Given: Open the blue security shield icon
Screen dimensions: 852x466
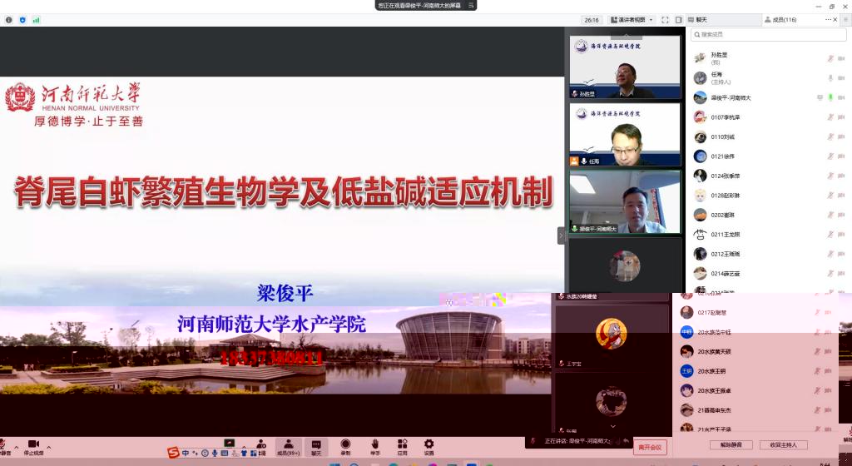Looking at the screenshot, I should pyautogui.click(x=22, y=19).
